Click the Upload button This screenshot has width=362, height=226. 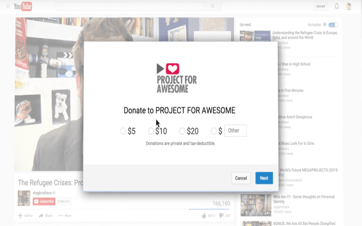[320, 6]
